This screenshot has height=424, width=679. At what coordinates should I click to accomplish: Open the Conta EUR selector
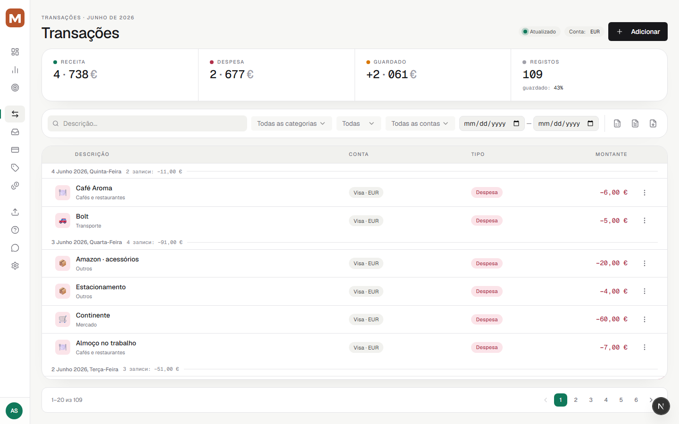(584, 32)
